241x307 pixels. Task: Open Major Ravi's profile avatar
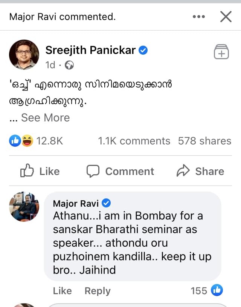point(24,207)
